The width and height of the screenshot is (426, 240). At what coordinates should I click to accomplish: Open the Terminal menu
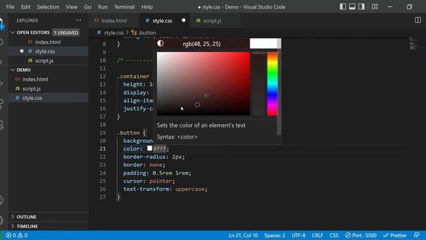[124, 7]
